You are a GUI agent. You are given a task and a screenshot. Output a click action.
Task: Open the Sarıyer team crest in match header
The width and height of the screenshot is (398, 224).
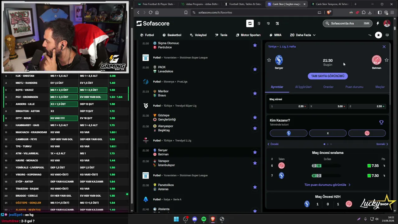[x=279, y=60]
